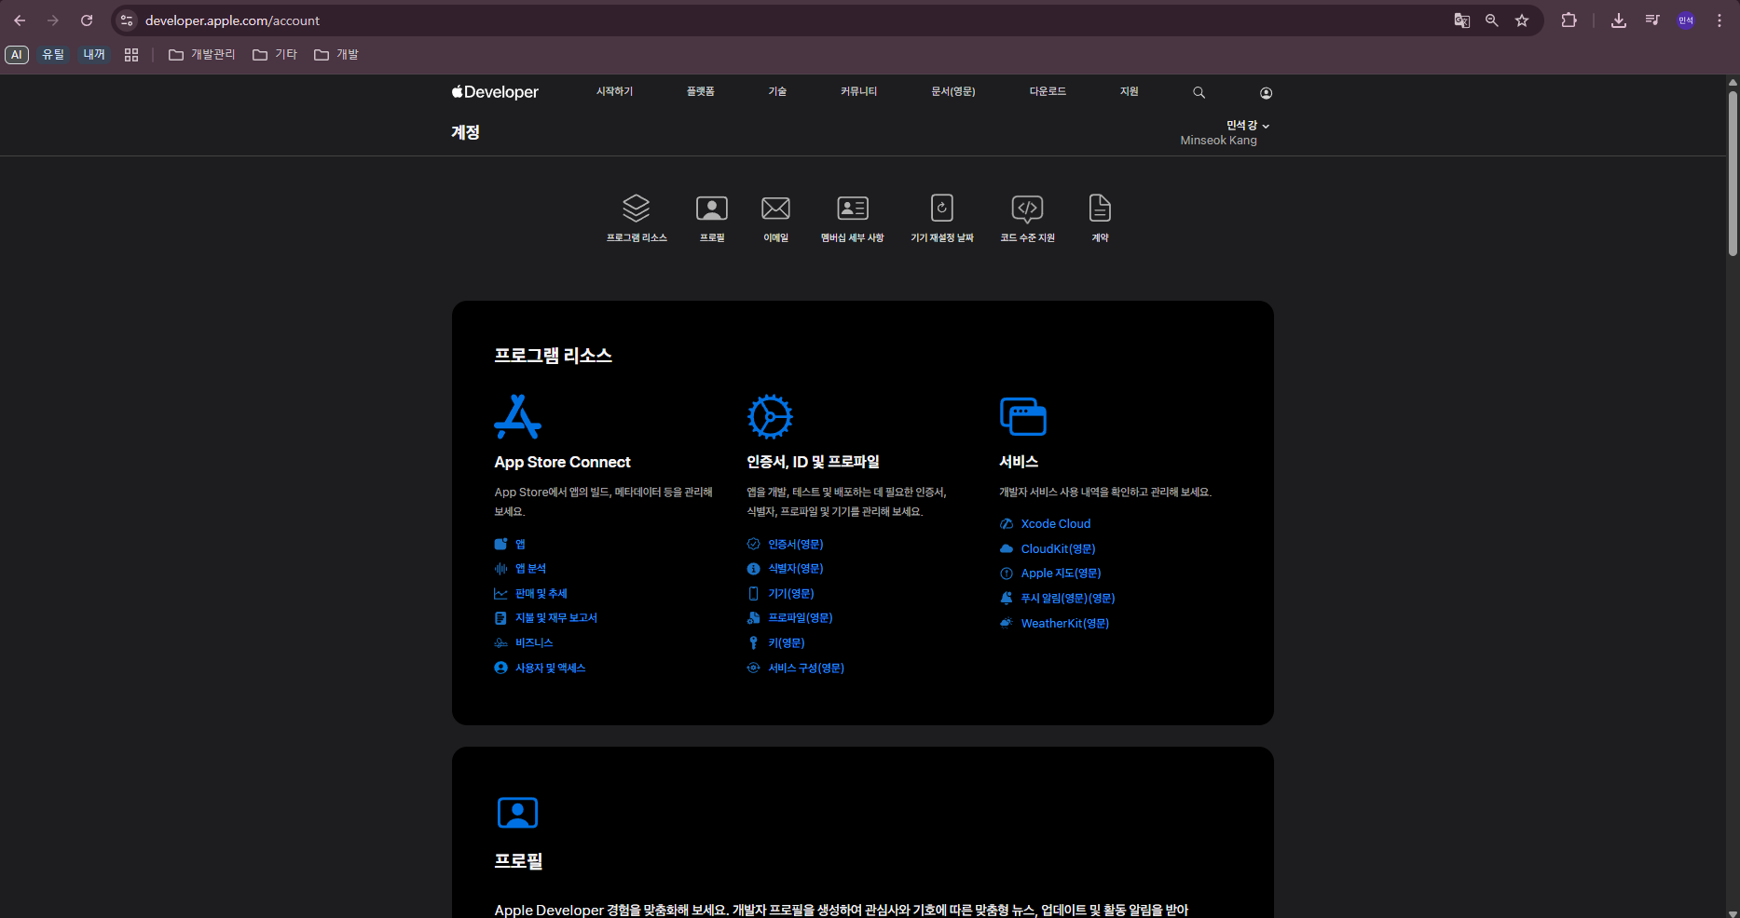
Task: Open the 인증서(영문) certificates link
Action: 795,545
